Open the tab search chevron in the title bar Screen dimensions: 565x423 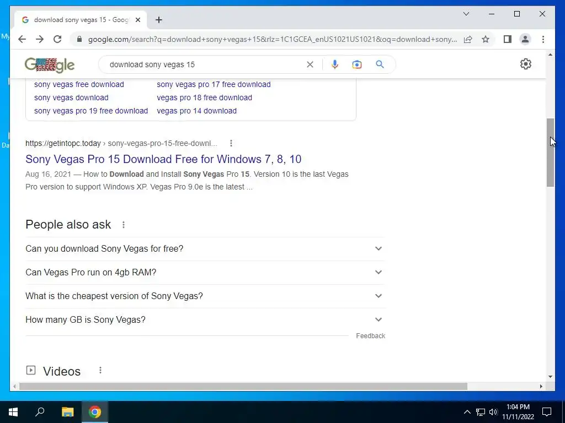pos(466,14)
